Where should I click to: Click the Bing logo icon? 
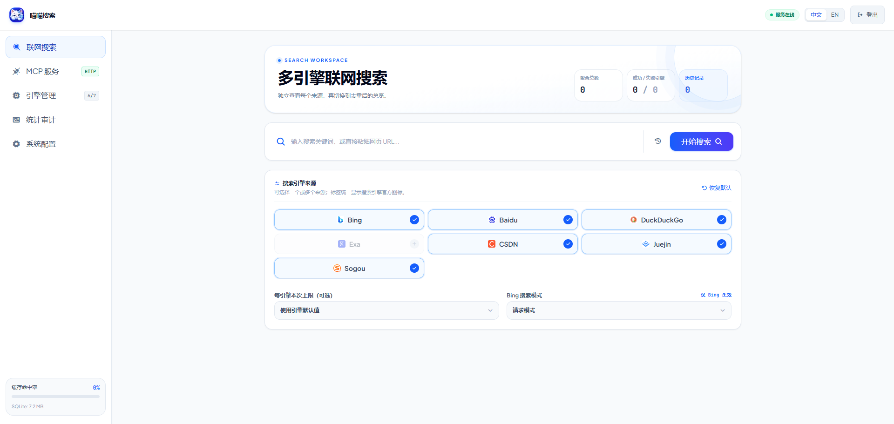point(340,220)
